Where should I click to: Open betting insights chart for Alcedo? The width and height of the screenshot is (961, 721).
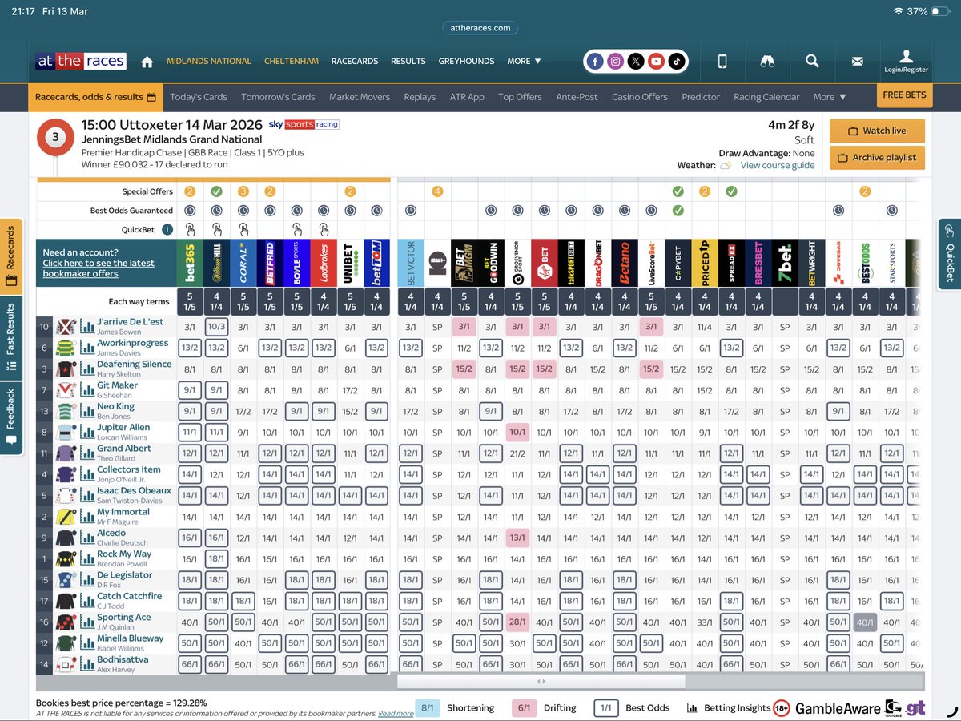click(87, 538)
